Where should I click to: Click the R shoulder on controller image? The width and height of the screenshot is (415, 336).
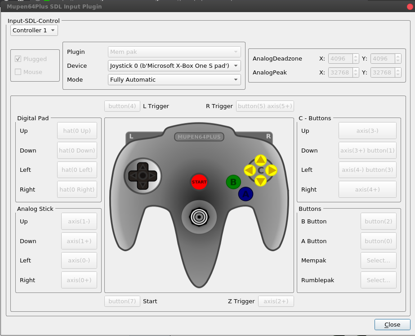click(268, 136)
